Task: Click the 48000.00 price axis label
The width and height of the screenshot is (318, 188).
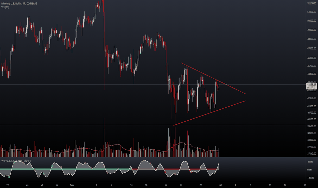Action: click(x=312, y=39)
